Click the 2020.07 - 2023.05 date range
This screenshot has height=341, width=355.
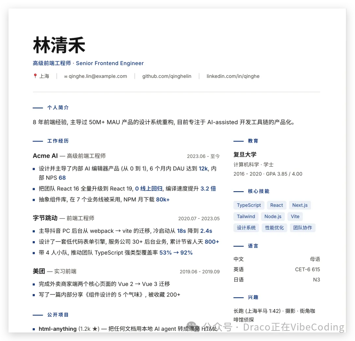coord(199,218)
